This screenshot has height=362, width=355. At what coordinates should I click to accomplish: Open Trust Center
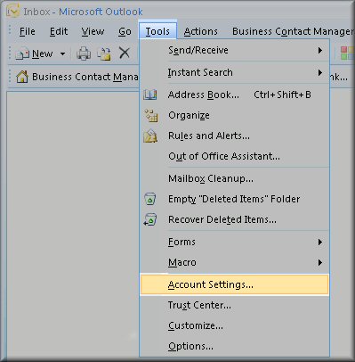coord(234,305)
